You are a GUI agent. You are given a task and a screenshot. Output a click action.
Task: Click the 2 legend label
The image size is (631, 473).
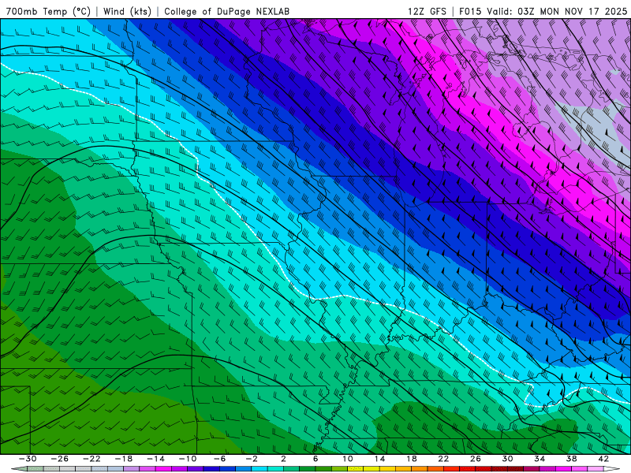pyautogui.click(x=284, y=459)
